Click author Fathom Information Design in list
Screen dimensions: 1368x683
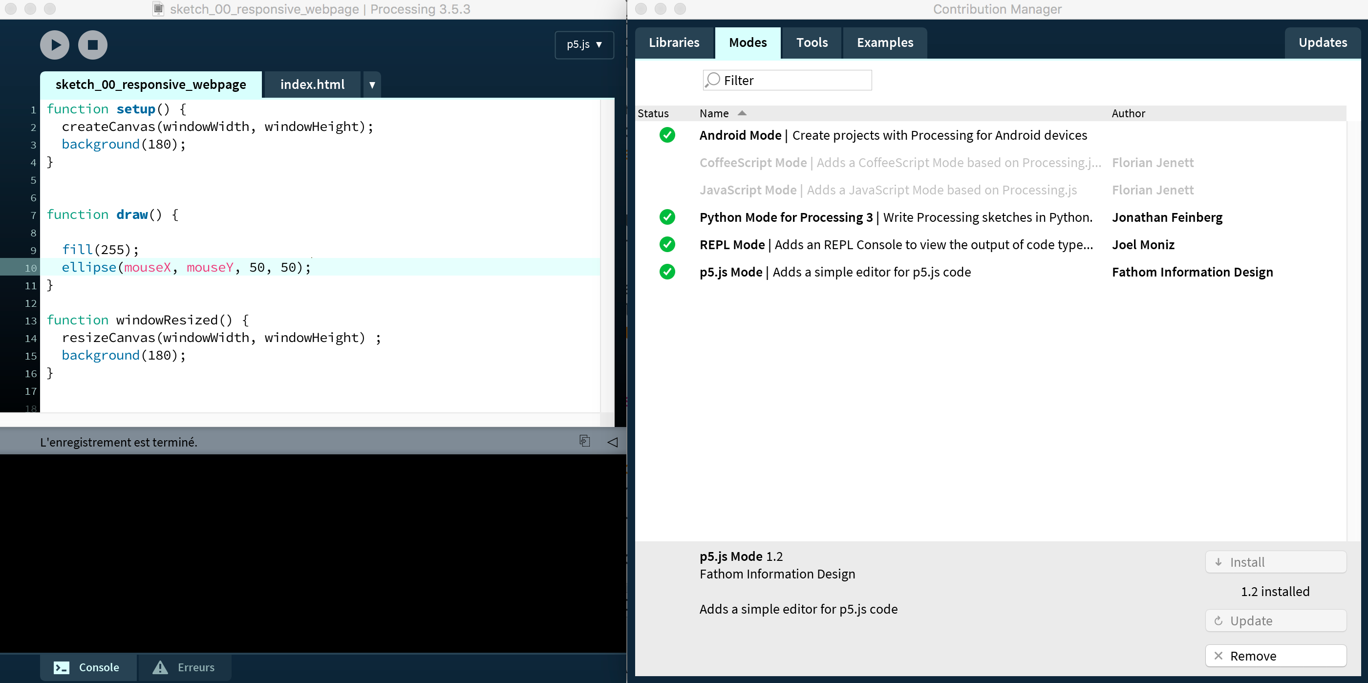tap(1192, 272)
